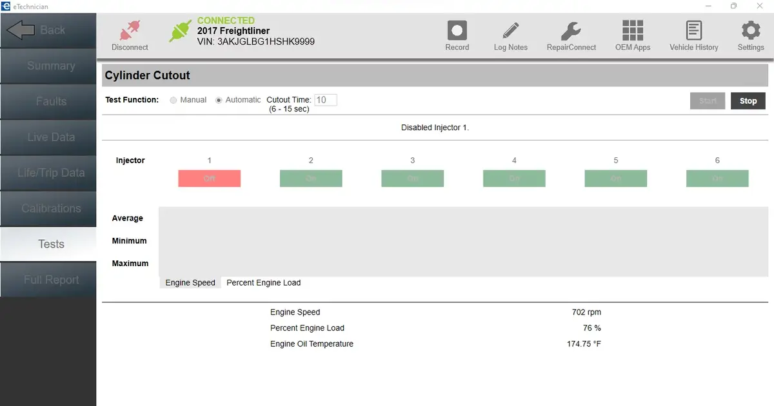Open Settings gear icon
Screen dimensions: 774x406
(x=751, y=30)
